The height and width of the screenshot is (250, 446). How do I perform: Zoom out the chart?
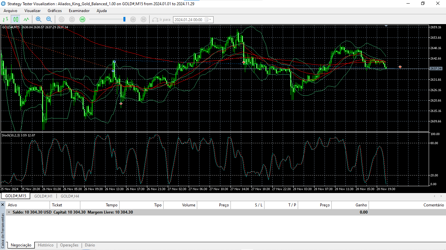49,20
